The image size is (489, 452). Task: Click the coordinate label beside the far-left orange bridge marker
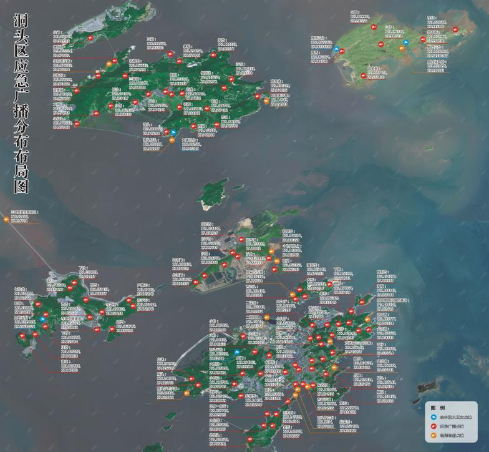(25, 217)
